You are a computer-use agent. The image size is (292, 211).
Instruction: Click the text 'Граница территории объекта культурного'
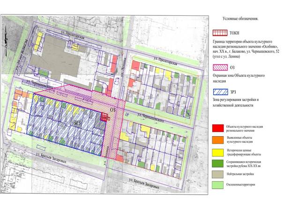[242, 42]
